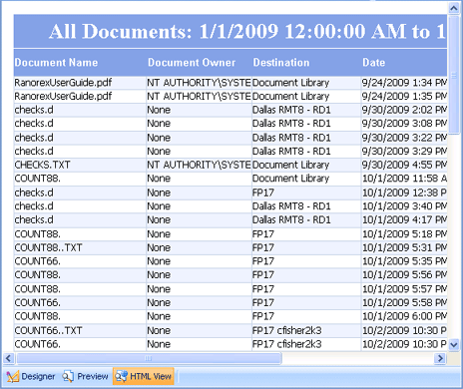Select RanorexUserGuide.pdf dated 9/24/2009 1:34 PM
The height and width of the screenshot is (389, 463).
pos(63,83)
